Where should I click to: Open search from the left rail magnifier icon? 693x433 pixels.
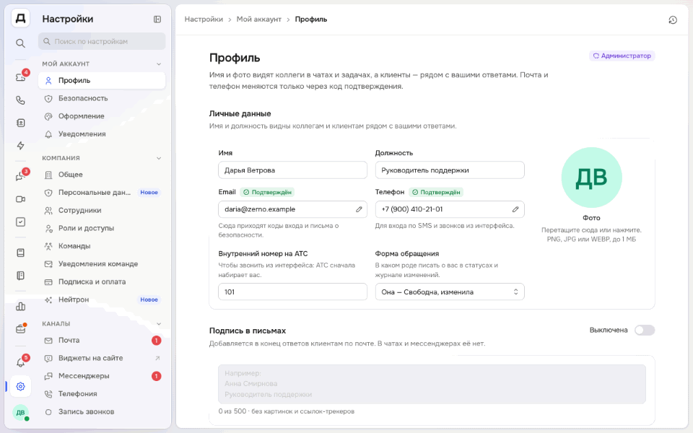[20, 43]
